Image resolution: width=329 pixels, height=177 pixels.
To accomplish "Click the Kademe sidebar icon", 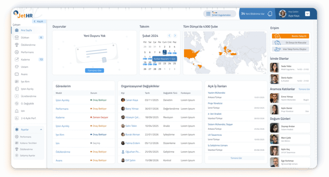I will tap(16, 60).
